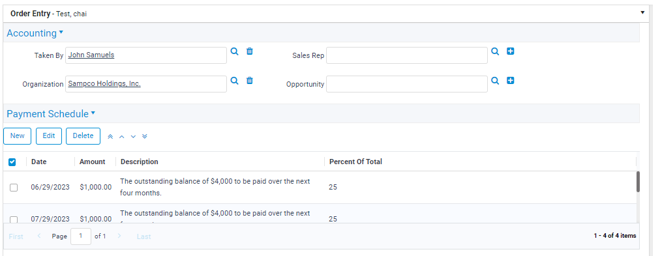This screenshot has height=256, width=660.
Task: Click the '1 - 4 of 4 items' text
Action: 615,236
